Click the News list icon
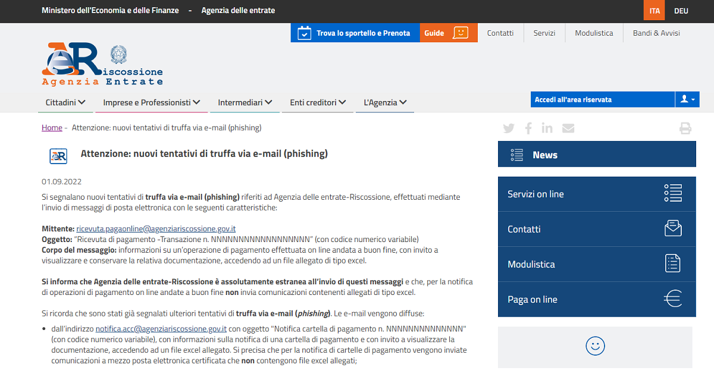Viewport: 714px width, 377px height. (x=516, y=155)
